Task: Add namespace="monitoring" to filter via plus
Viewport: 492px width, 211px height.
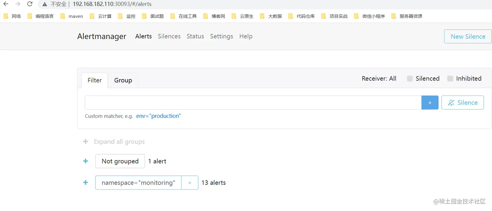Action: (190, 182)
